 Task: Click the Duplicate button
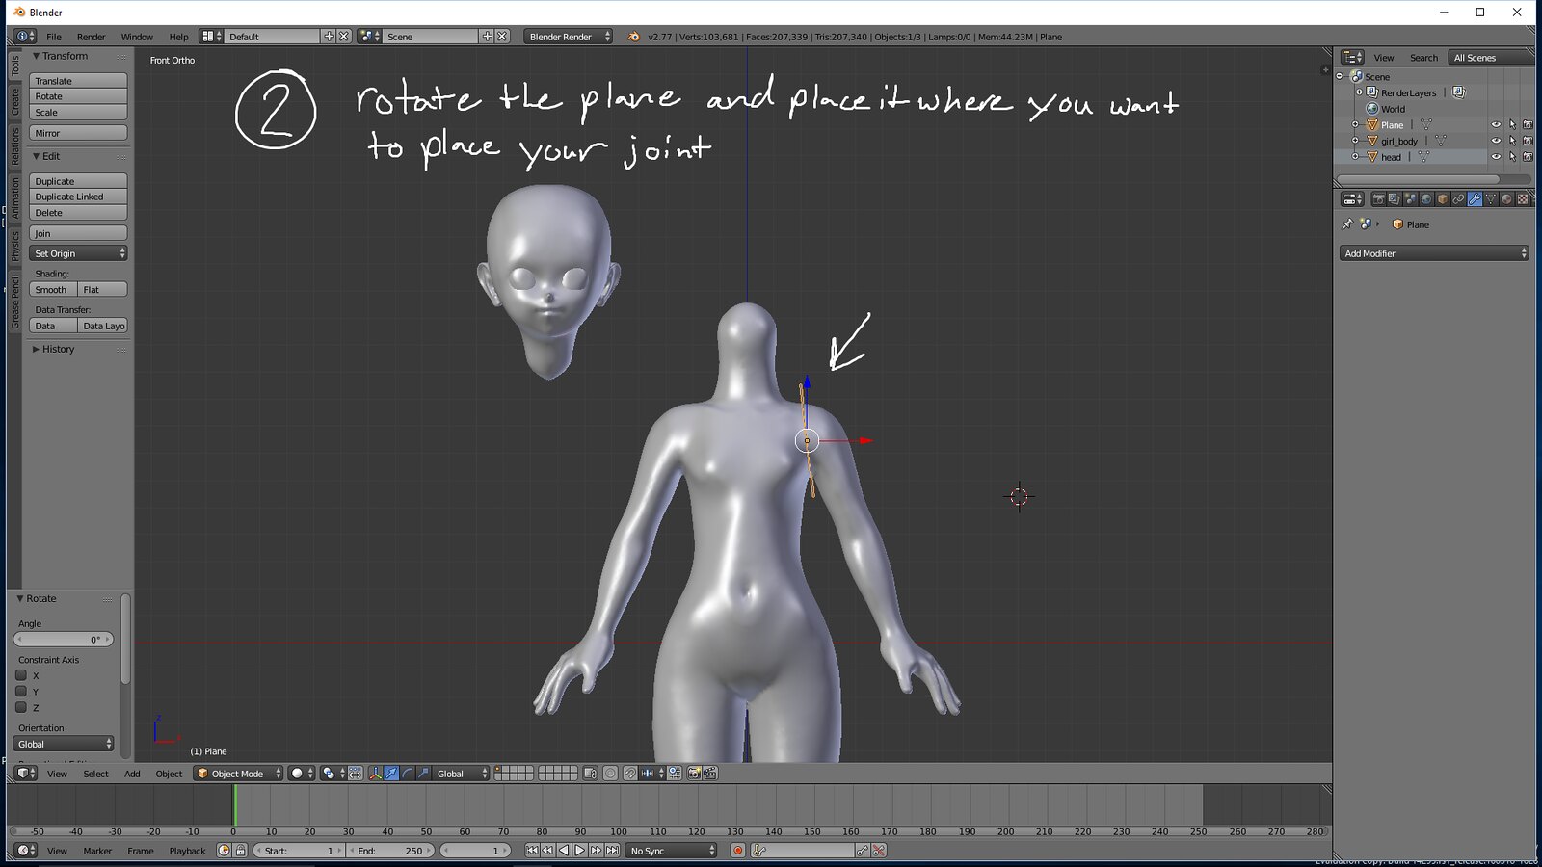coord(78,181)
